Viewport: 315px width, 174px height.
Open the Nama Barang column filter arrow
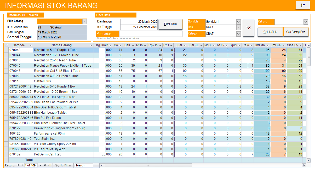pos(91,45)
